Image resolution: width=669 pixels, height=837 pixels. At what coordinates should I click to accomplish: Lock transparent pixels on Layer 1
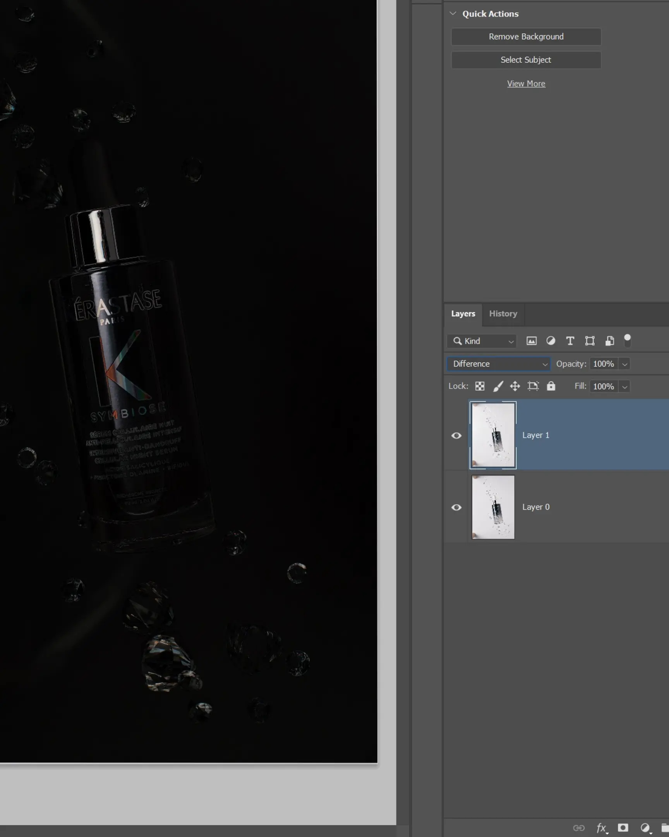click(x=480, y=386)
